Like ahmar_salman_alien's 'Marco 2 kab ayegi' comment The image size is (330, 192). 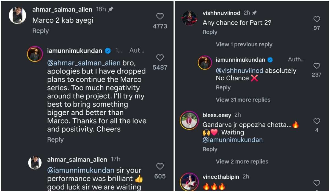(160, 16)
